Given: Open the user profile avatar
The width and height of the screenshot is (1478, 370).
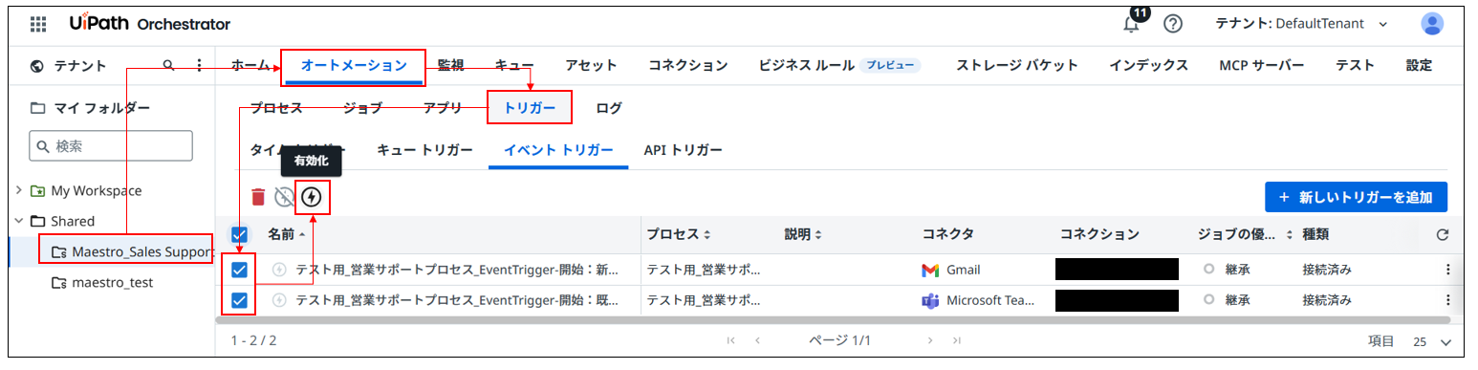Looking at the screenshot, I should click(x=1432, y=24).
